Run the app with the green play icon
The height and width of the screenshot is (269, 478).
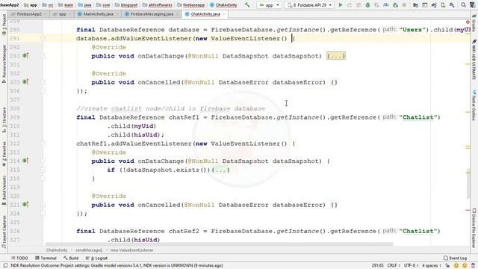341,5
